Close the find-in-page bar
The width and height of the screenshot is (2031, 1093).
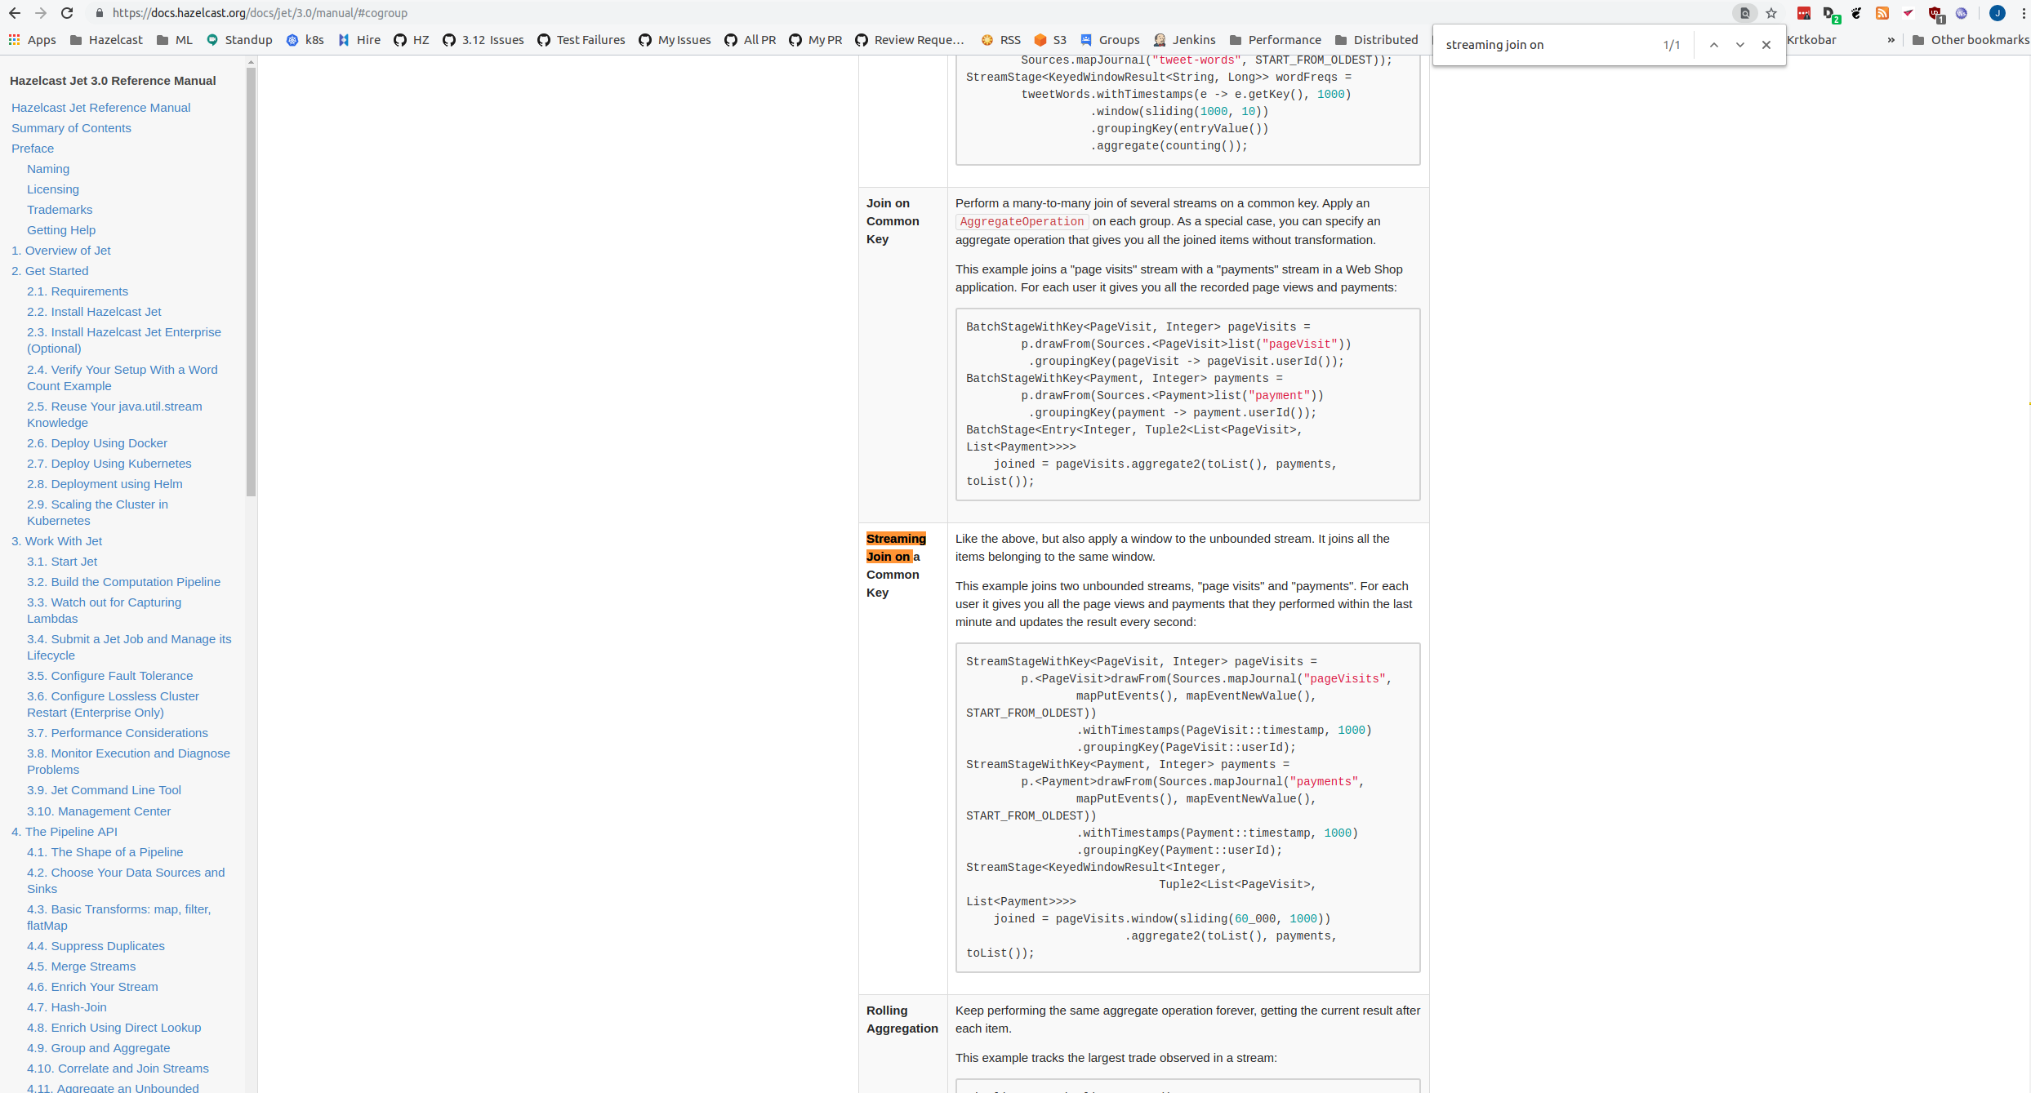coord(1766,45)
